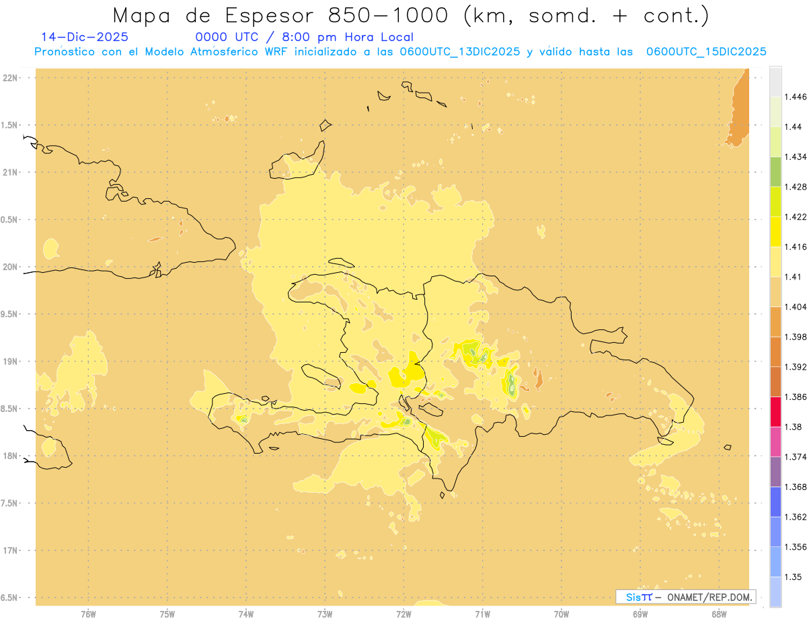Click the 'SisTT - ONAMET/REP.DOM.' credit label
Screen dimensions: 807x623
[686, 597]
